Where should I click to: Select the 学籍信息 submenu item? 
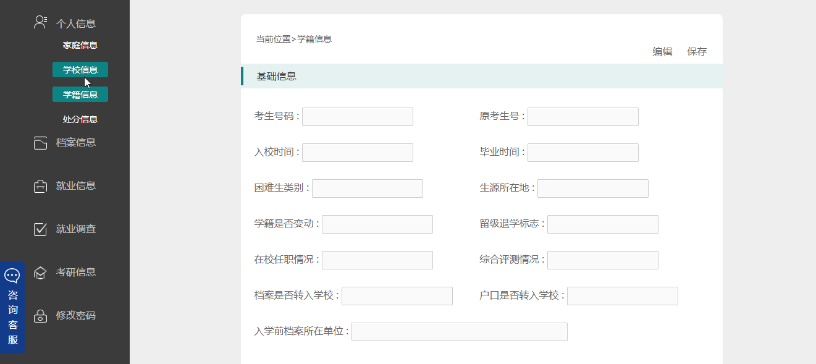pos(80,95)
